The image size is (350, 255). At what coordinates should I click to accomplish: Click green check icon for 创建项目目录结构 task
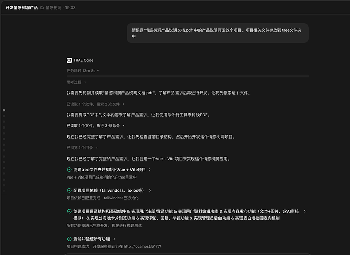(x=69, y=211)
